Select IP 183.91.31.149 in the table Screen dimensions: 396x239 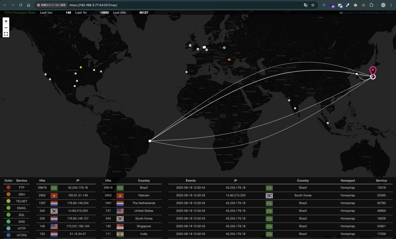click(x=78, y=195)
